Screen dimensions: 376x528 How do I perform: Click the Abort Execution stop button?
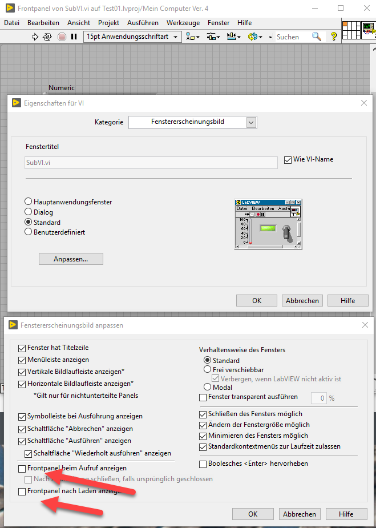pyautogui.click(x=62, y=37)
